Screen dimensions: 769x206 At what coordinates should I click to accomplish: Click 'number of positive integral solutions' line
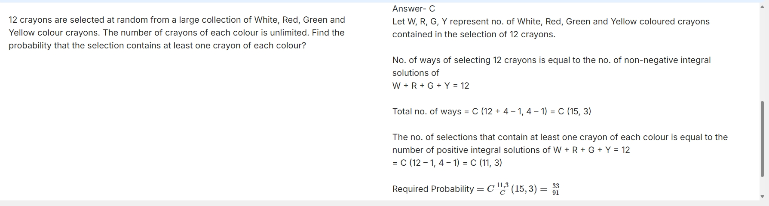(511, 150)
